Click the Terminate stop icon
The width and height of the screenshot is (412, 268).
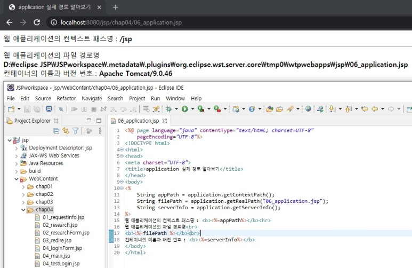(94, 109)
